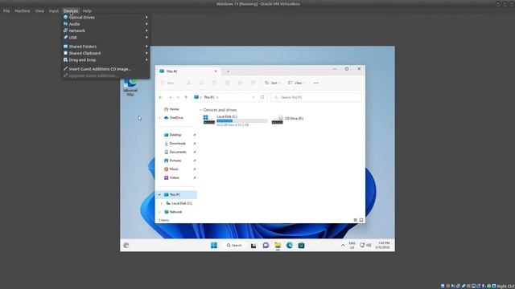Expand the OneDrive tree node

coord(159,118)
